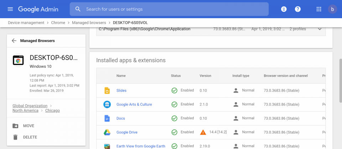Click the '2 profiles' text
342x149 pixels.
(298, 29)
